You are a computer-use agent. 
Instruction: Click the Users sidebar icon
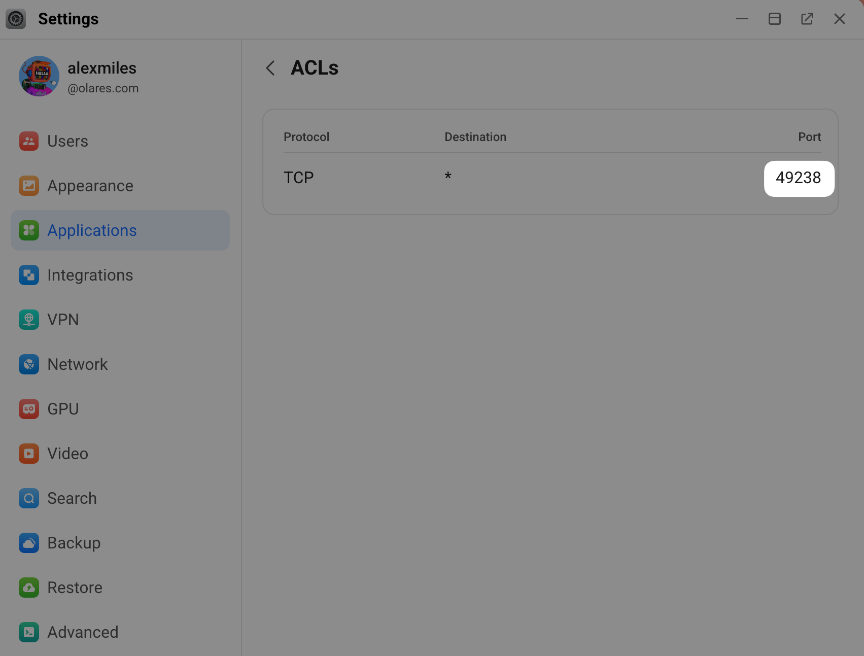pos(29,141)
